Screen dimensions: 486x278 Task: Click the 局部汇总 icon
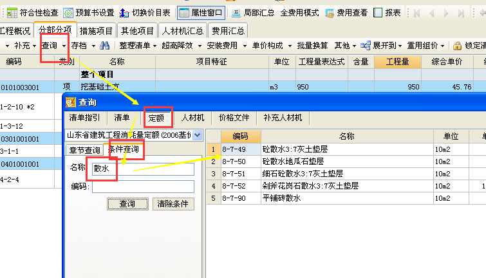(236, 13)
